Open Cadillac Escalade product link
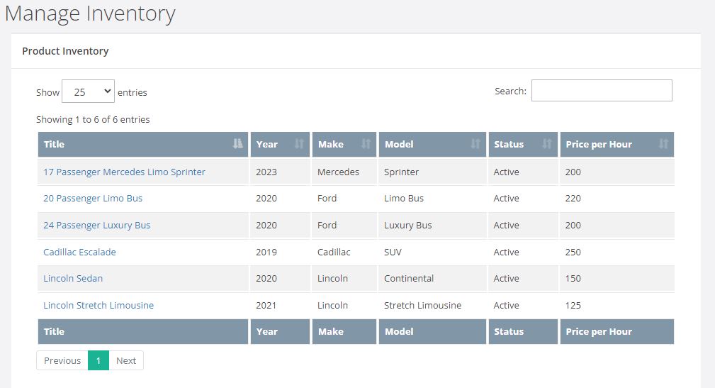Image resolution: width=715 pixels, height=388 pixels. point(79,252)
